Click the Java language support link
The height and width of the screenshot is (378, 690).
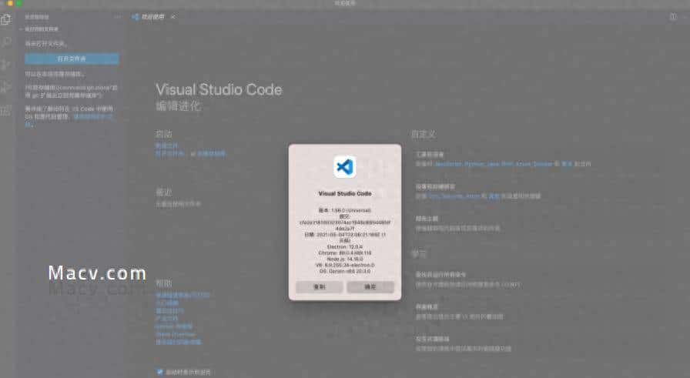pyautogui.click(x=493, y=164)
